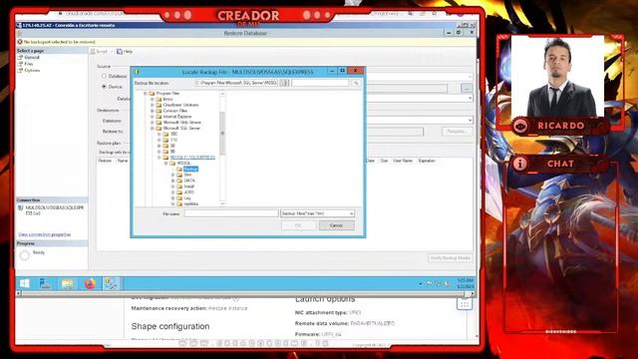Click the browse ellipsis button for Device
Viewport: 638px width, 359px height.
[467, 88]
